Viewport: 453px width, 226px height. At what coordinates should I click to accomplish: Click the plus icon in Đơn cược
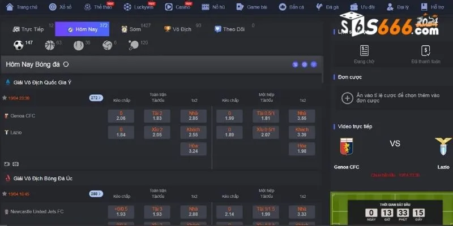[347, 98]
